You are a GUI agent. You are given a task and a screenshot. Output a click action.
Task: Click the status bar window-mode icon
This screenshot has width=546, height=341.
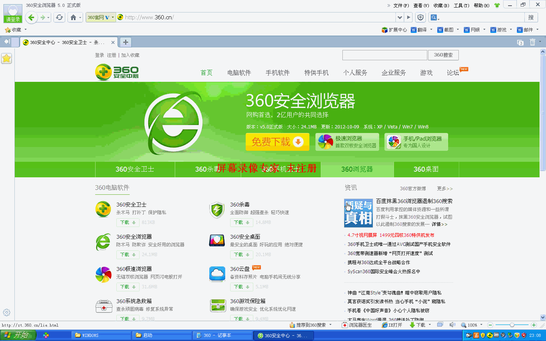440,325
